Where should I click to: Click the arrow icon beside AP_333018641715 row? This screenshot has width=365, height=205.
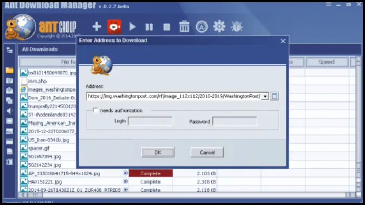tap(126, 173)
